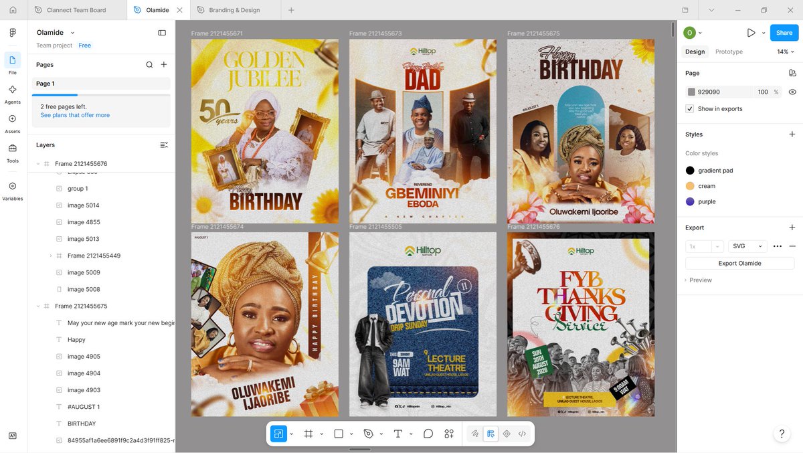Search pages with the magnifier icon

point(149,65)
